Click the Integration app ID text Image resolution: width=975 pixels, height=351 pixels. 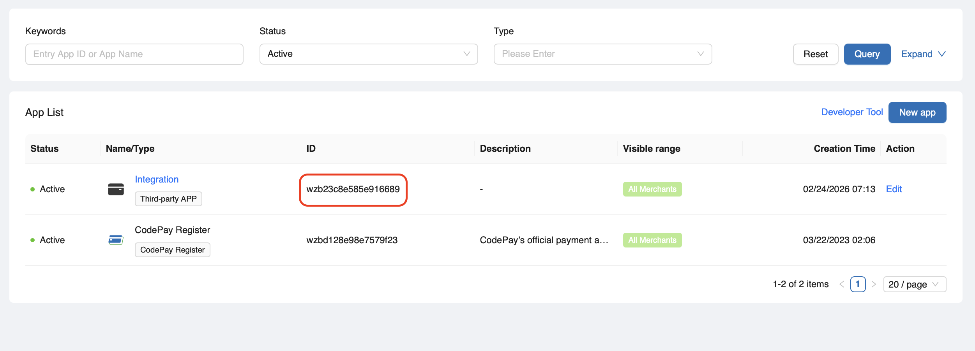tap(353, 190)
